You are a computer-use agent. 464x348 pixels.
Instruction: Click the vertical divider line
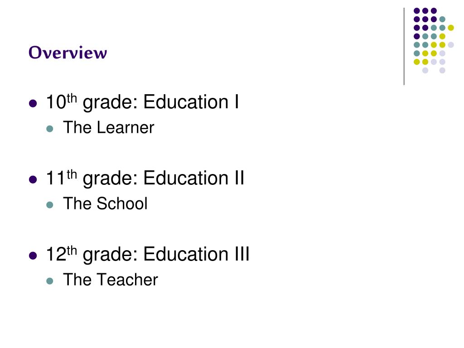(404, 47)
